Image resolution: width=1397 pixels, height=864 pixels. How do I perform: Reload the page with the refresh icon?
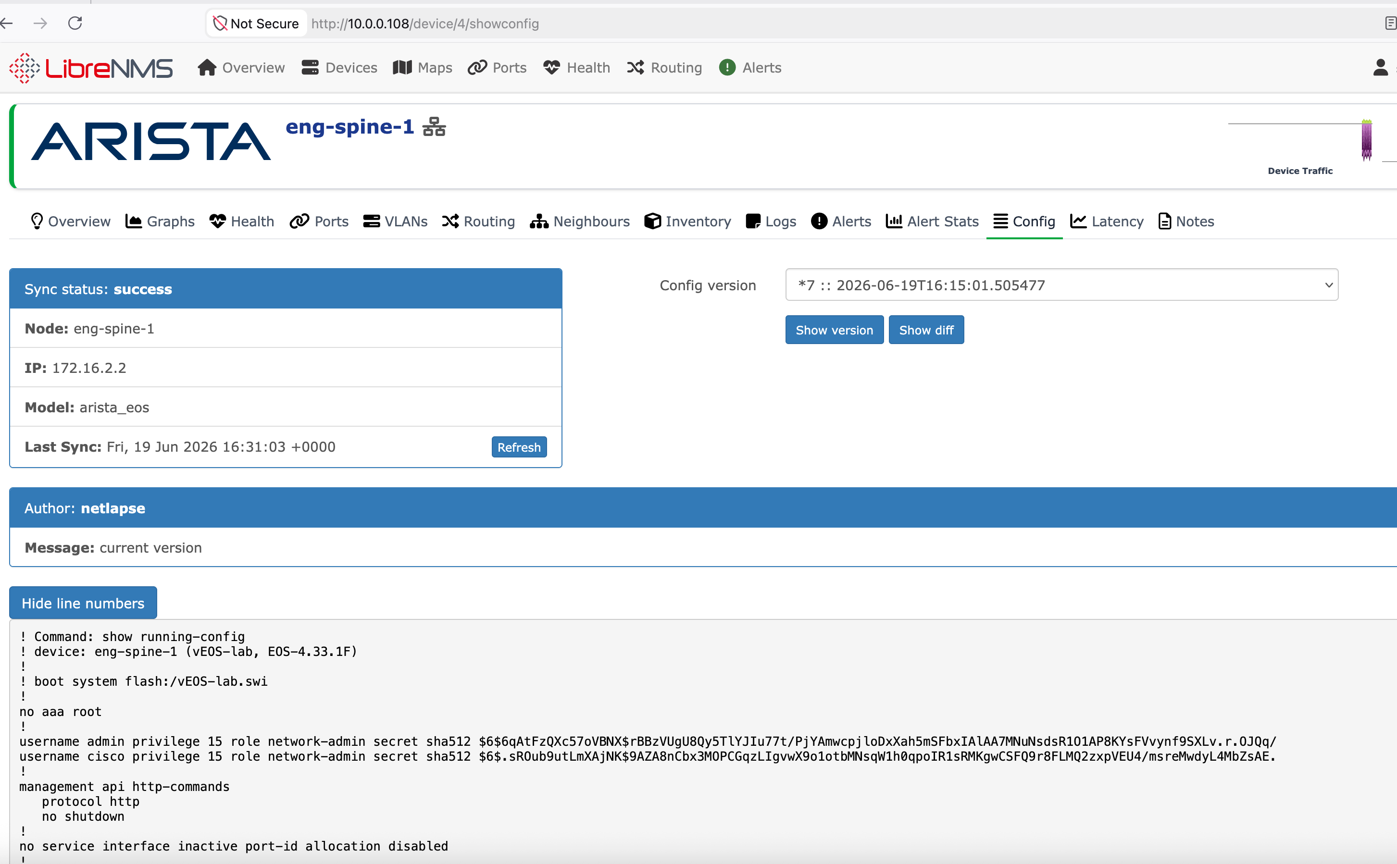pyautogui.click(x=75, y=24)
